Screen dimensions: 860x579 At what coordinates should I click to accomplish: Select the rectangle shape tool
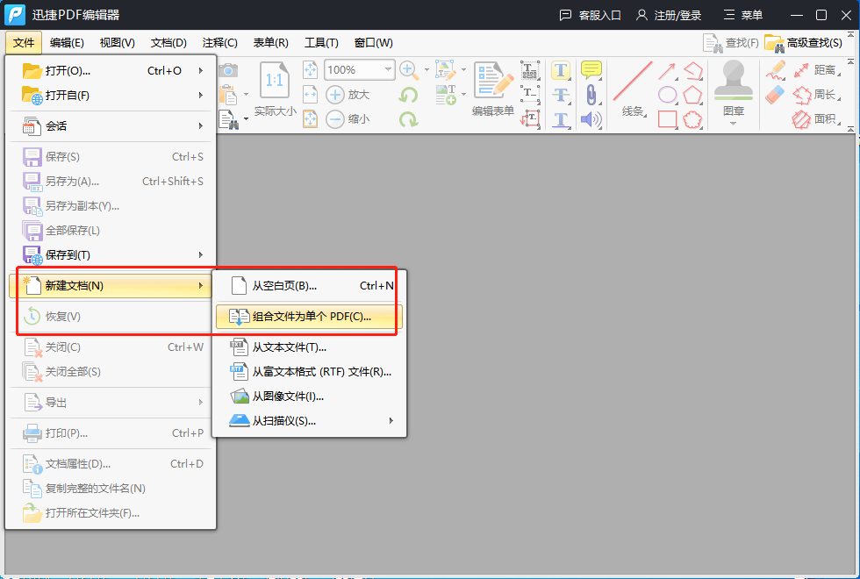pos(667,119)
